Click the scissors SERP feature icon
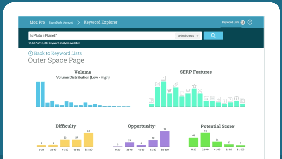 click(200, 91)
